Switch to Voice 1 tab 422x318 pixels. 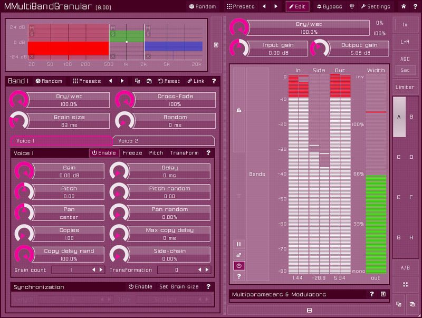coord(61,141)
